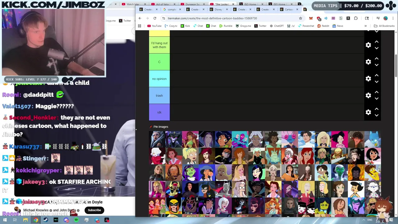Viewport: 398px width, 224px height.
Task: Select the Batgirl masked character thumbnail
Action: tap(207, 190)
